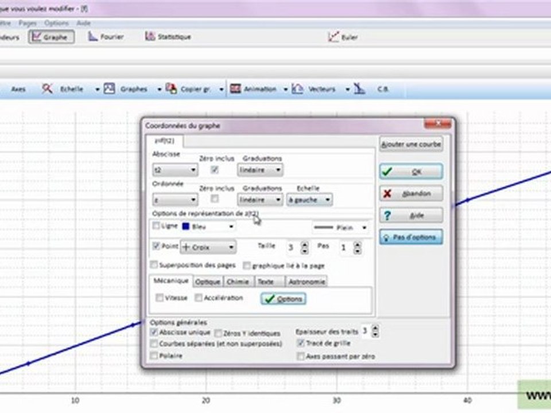
Task: Click the Options button in Mécanique tab
Action: [x=283, y=299]
